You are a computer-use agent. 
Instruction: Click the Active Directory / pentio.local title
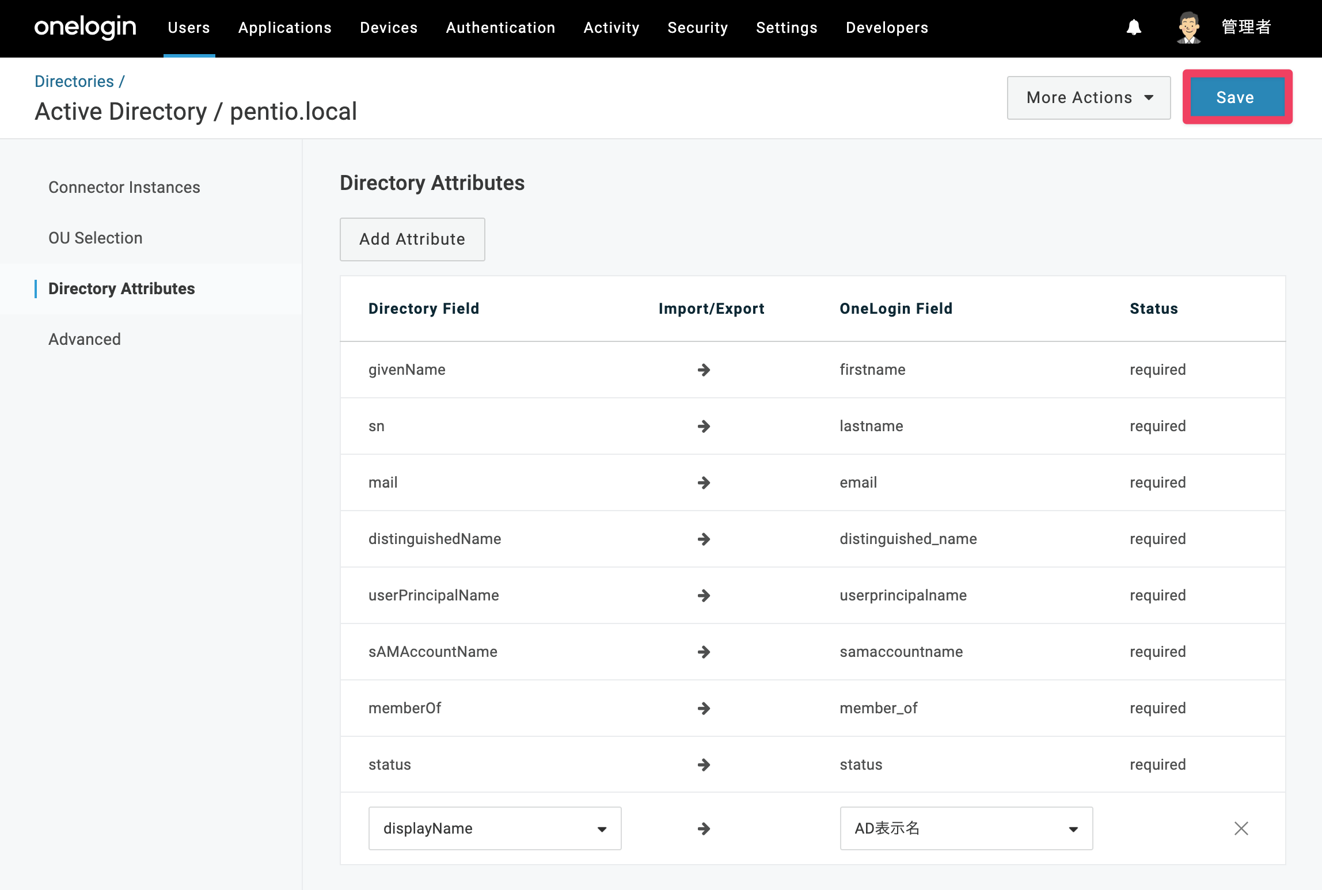click(x=196, y=112)
